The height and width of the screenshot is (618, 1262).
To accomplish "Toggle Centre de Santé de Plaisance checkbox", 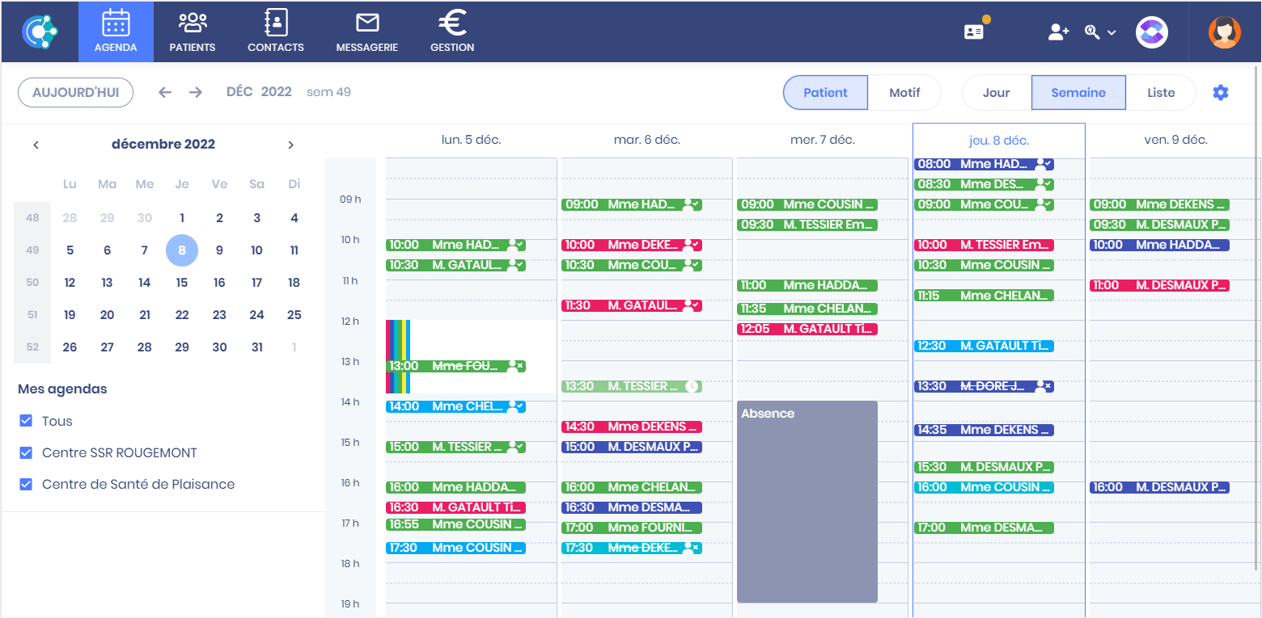I will coord(26,484).
